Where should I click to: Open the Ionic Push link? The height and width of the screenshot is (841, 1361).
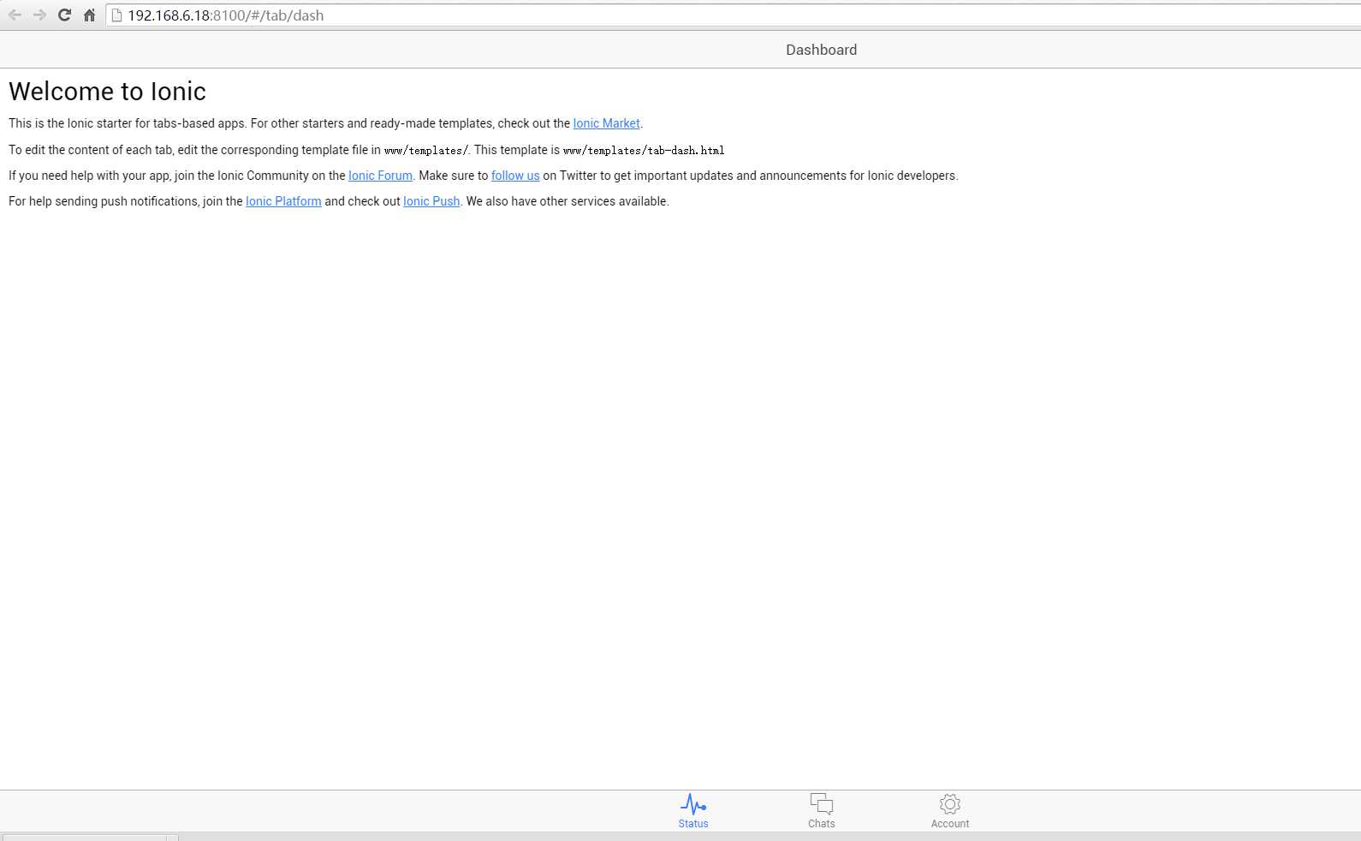[431, 201]
